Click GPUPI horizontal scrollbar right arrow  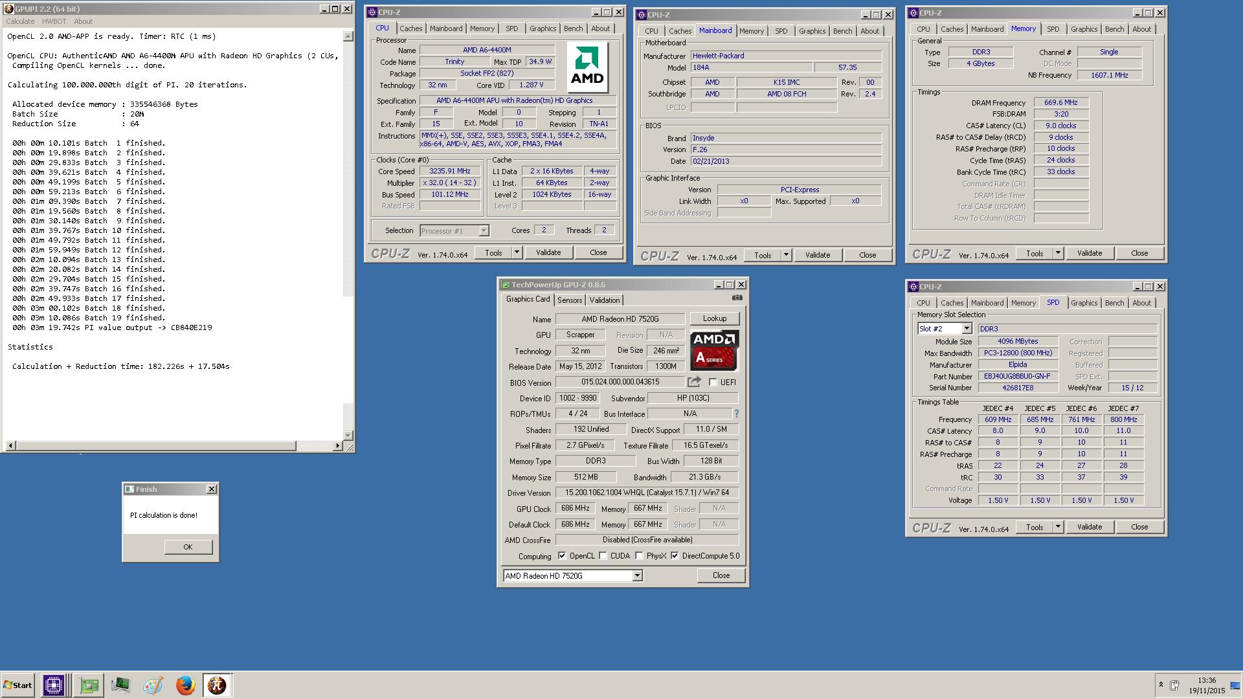click(337, 446)
